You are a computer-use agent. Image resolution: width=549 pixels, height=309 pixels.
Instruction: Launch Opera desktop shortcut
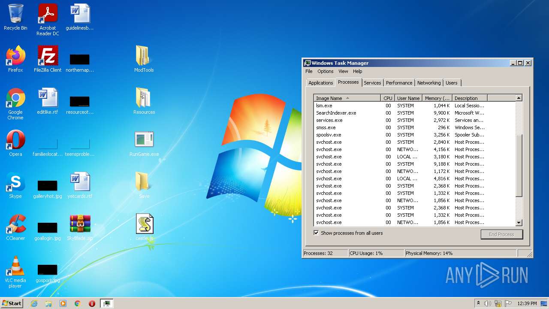[15, 143]
